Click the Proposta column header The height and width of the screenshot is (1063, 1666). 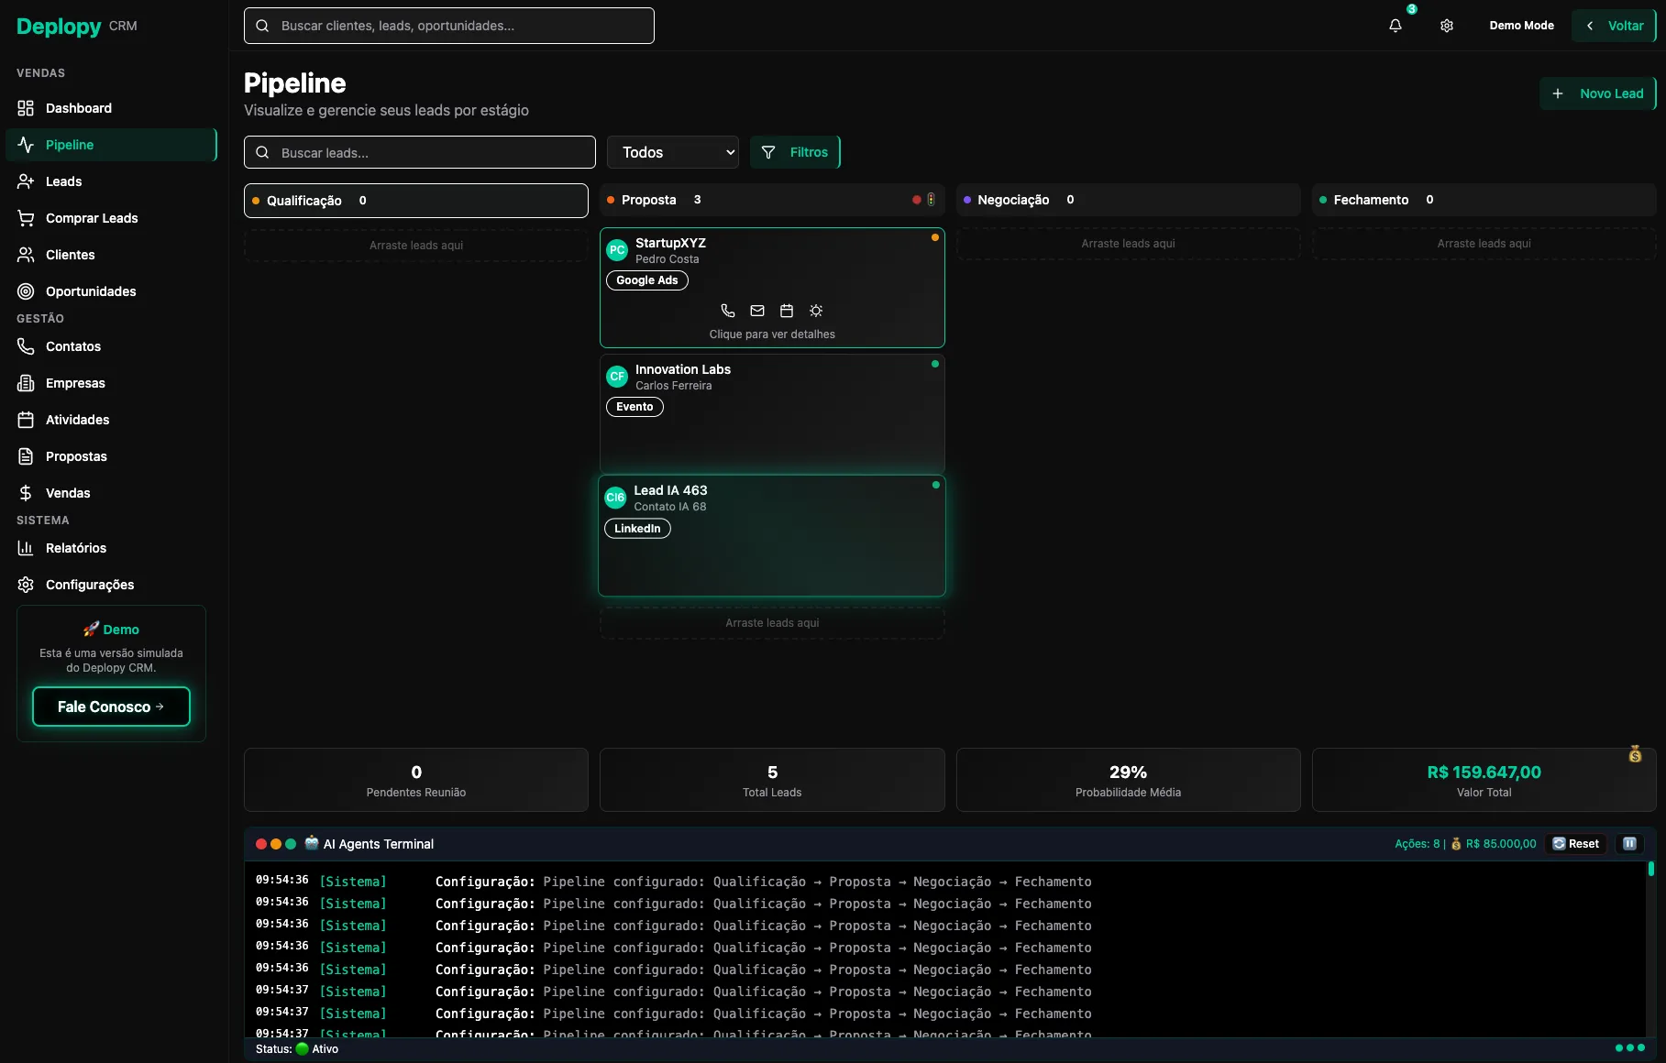[x=772, y=200]
